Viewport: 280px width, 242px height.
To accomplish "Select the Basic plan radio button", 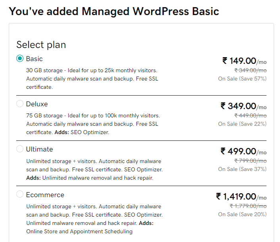I will (x=20, y=58).
